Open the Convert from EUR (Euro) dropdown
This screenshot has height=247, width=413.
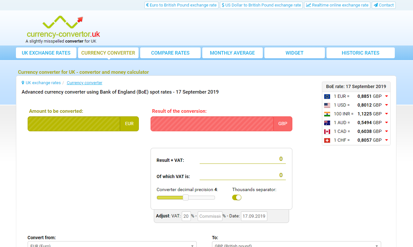(x=112, y=244)
